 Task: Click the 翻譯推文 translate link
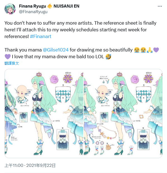(x=11, y=63)
